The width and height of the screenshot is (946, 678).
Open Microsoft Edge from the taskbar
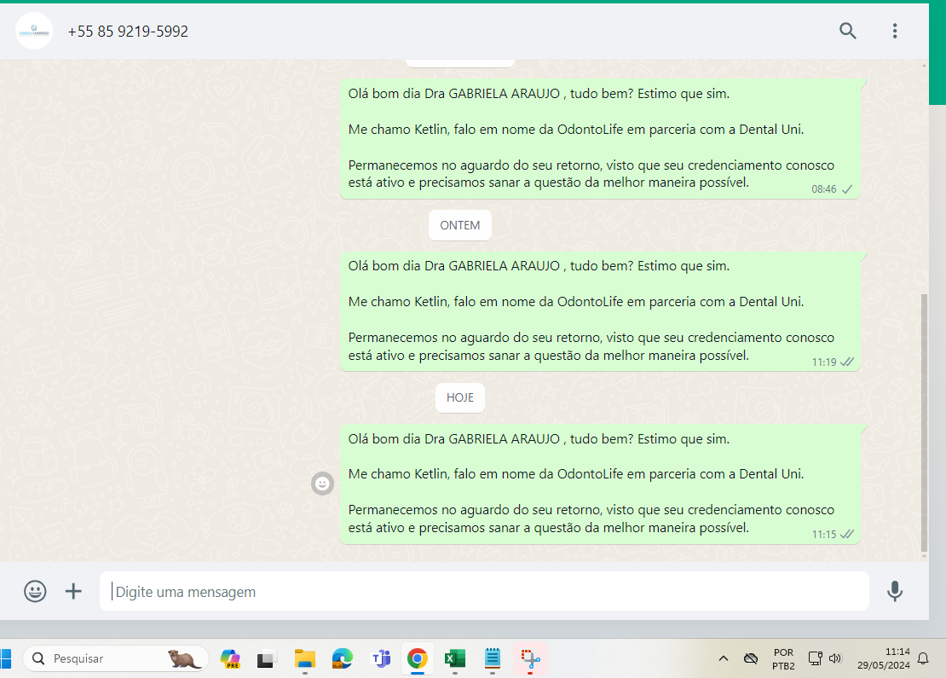342,658
